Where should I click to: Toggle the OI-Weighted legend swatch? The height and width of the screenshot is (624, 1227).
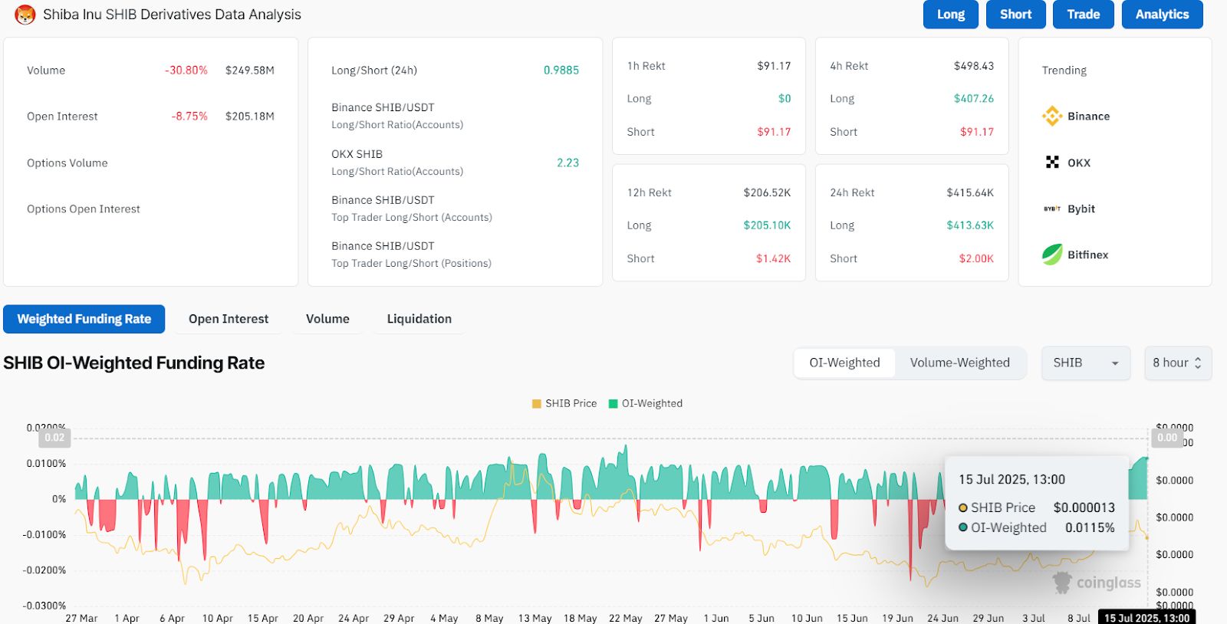coord(613,404)
